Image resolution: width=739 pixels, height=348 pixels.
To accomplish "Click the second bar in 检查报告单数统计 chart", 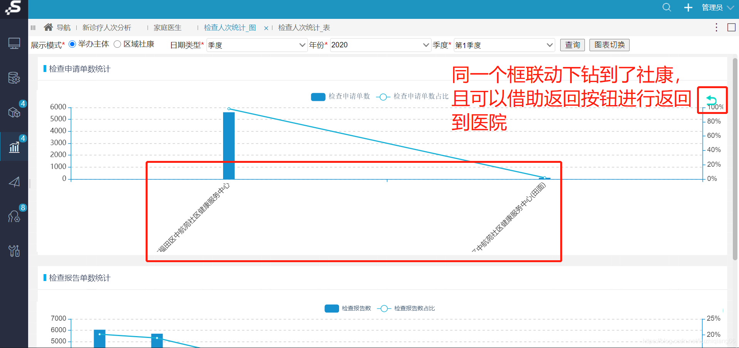I will click(x=157, y=341).
